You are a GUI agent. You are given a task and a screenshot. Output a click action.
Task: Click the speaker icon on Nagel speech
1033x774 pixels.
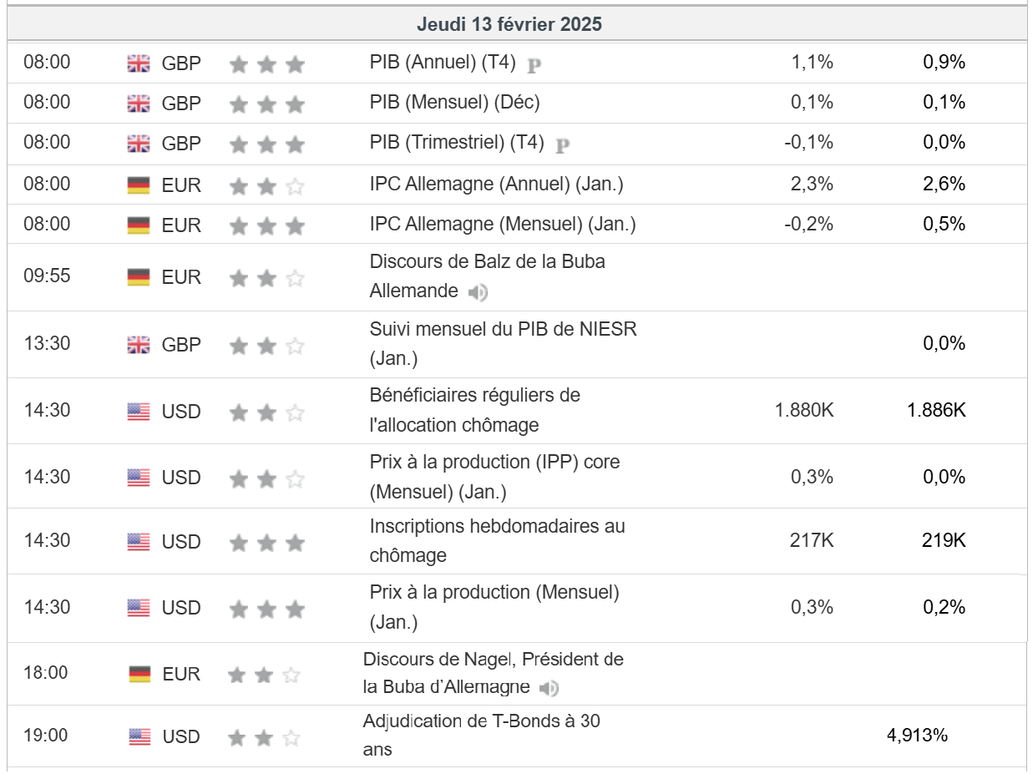pos(549,688)
